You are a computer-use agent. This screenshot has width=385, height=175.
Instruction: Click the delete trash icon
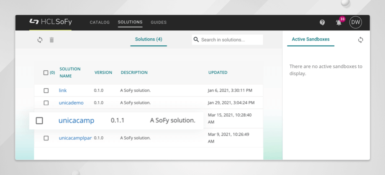(x=51, y=40)
